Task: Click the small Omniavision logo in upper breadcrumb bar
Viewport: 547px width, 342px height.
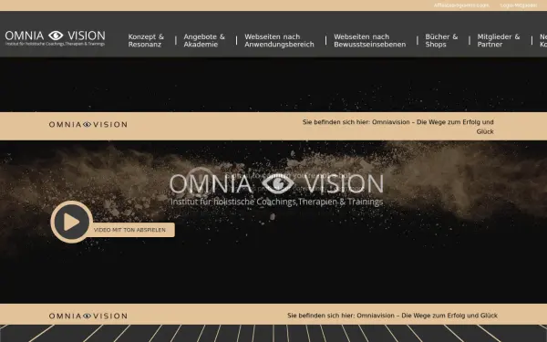Action: [x=88, y=125]
